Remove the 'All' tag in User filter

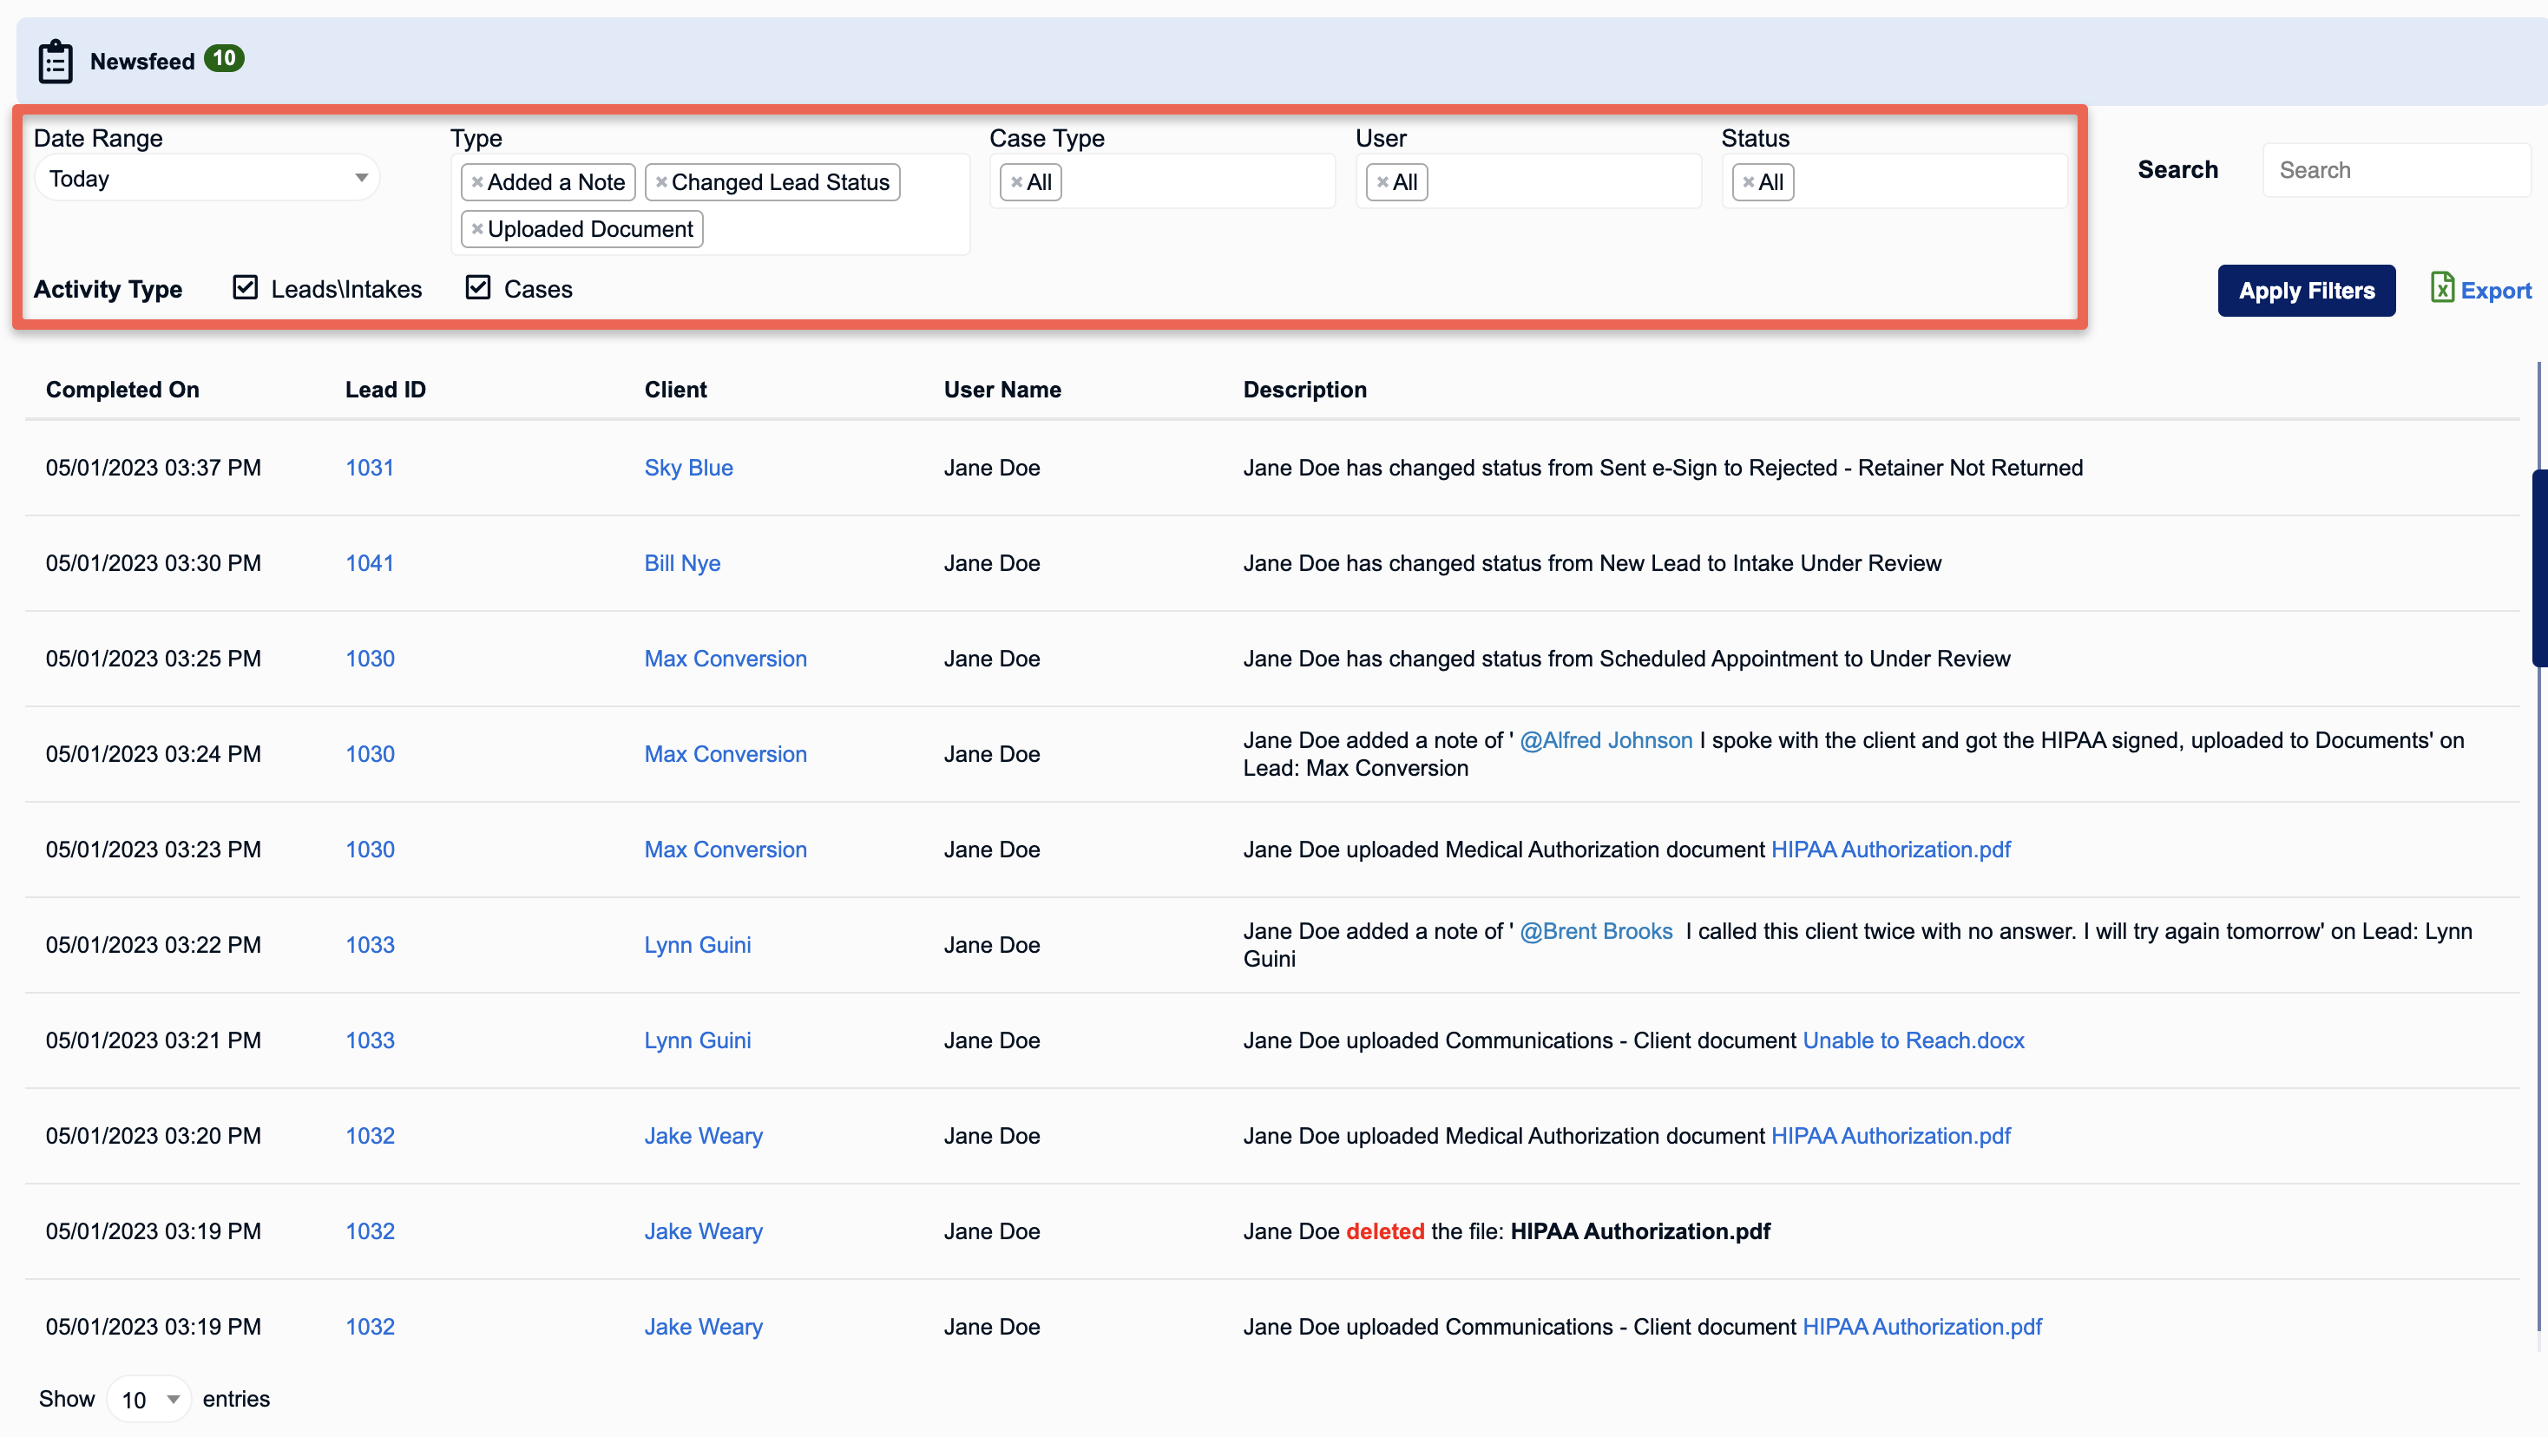coord(1382,182)
